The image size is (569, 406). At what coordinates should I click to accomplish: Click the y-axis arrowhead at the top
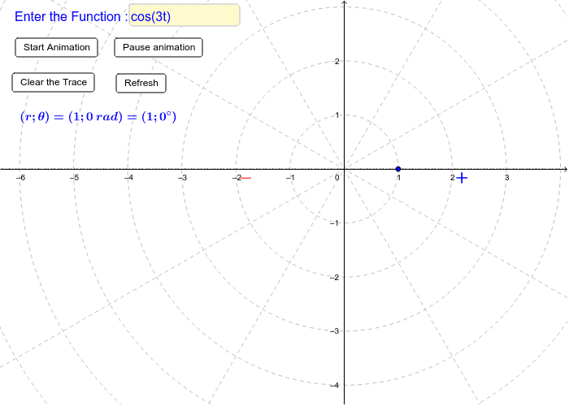(x=345, y=3)
